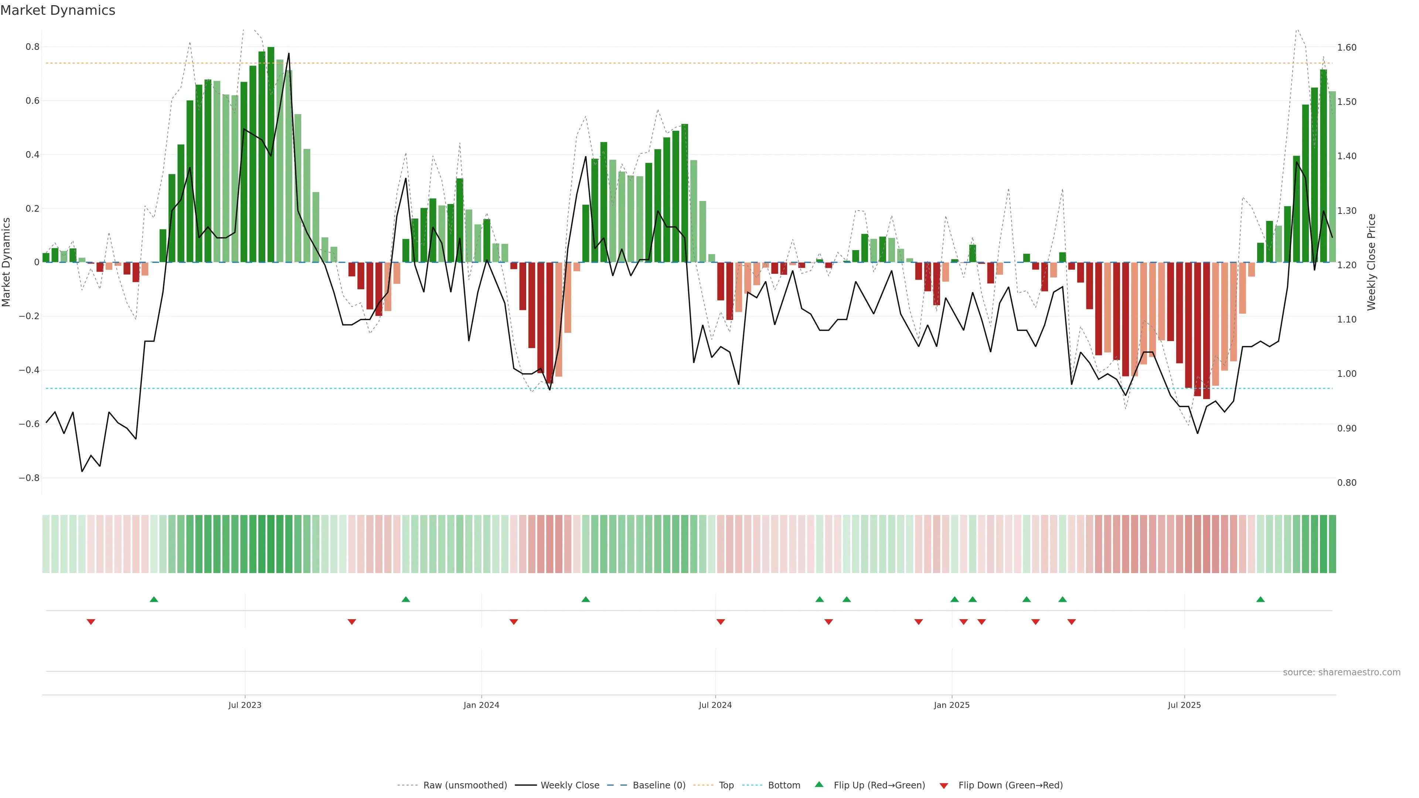The image size is (1419, 798).
Task: Toggle the Weekly Close legend entry
Action: (569, 785)
